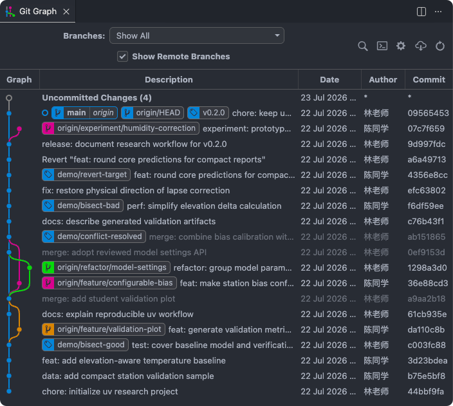Open the more actions ellipsis
The width and height of the screenshot is (453, 406).
click(438, 12)
